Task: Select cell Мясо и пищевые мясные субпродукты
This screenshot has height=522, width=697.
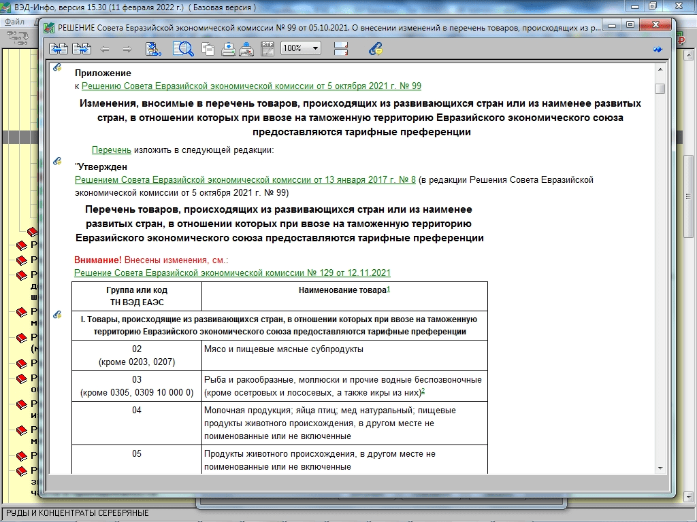Action: click(344, 355)
